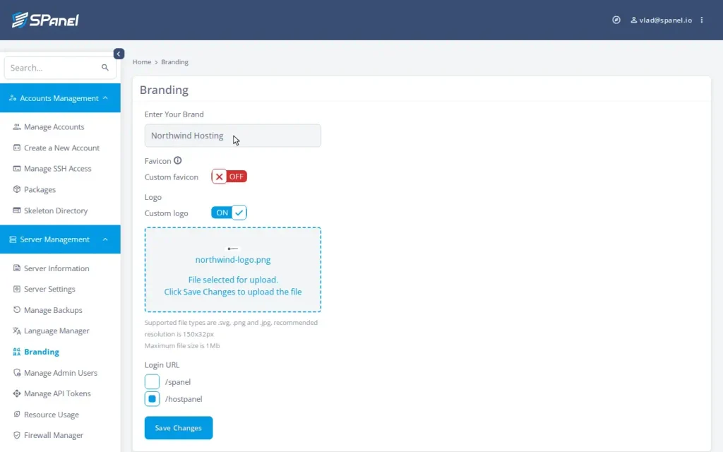The height and width of the screenshot is (452, 723).
Task: Click the Server Management server icon
Action: pyautogui.click(x=13, y=239)
